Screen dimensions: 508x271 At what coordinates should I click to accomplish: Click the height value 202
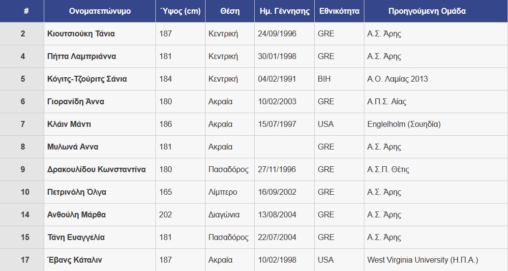[166, 215]
